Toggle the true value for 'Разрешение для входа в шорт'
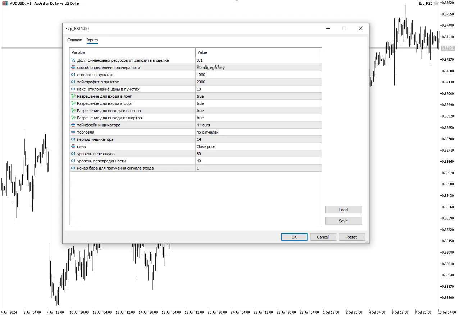459x315 pixels. (200, 103)
